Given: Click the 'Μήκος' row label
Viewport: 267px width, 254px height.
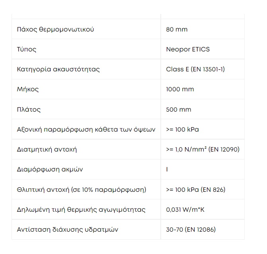Looking at the screenshot, I should coord(28,89).
